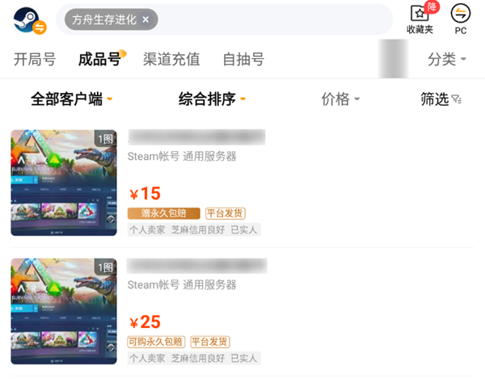485x379 pixels.
Task: Open the ¥25 listing thumbnail
Action: (64, 311)
